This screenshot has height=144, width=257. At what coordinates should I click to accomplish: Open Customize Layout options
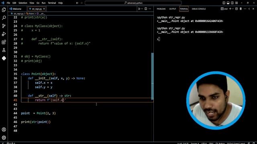coord(237,3)
